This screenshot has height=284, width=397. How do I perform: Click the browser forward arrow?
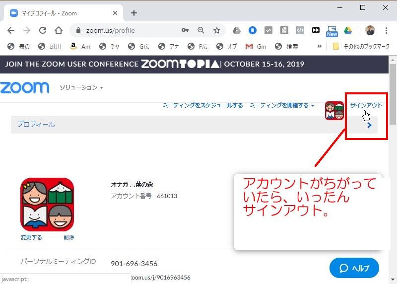[27, 30]
